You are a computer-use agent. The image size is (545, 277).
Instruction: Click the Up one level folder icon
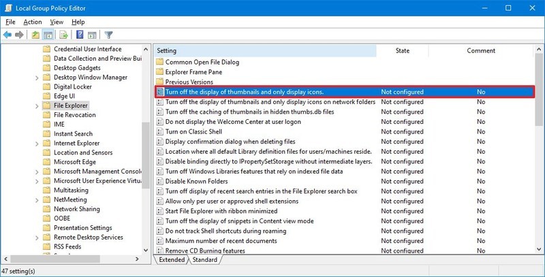coord(35,35)
